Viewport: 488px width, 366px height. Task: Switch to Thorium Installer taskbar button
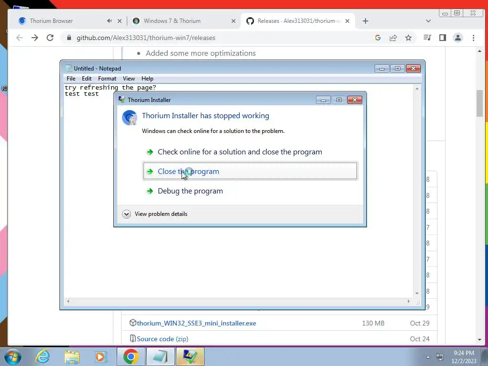(x=190, y=356)
